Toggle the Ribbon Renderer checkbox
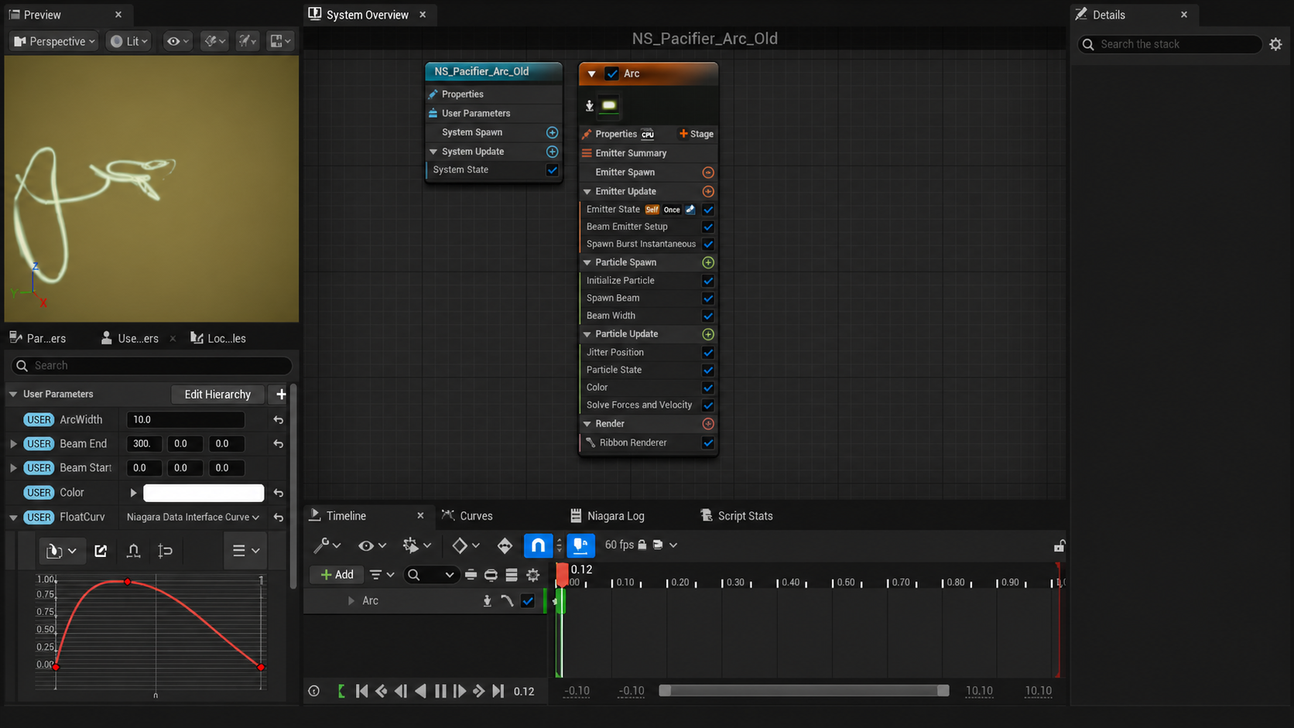The width and height of the screenshot is (1294, 728). [x=707, y=443]
